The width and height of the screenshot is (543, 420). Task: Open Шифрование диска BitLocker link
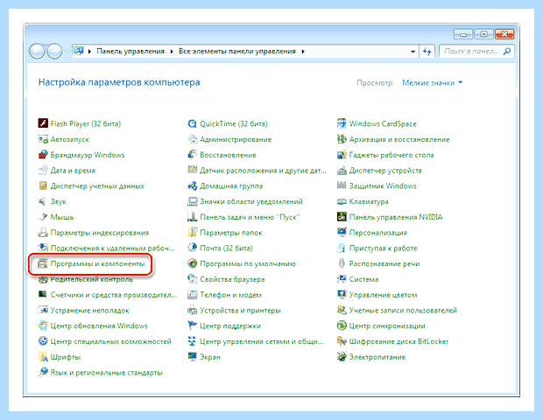click(399, 341)
